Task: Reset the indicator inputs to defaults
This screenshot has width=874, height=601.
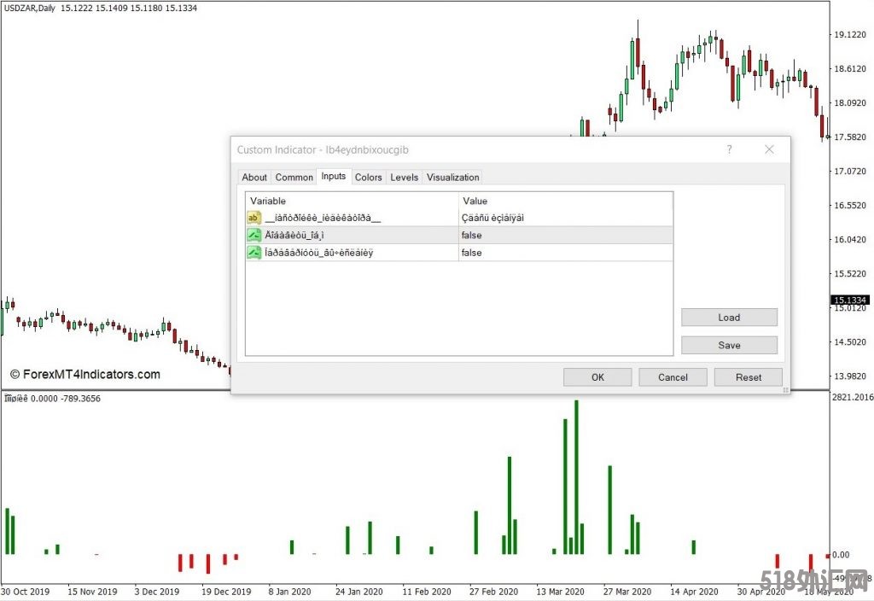Action: 749,377
